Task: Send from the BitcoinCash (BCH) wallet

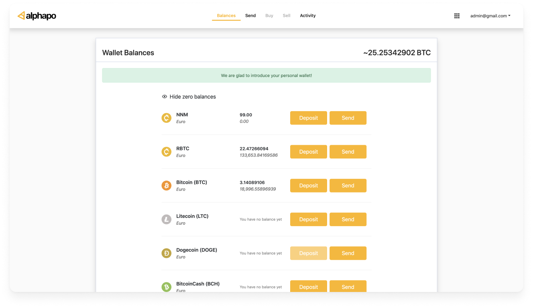Action: tap(348, 286)
